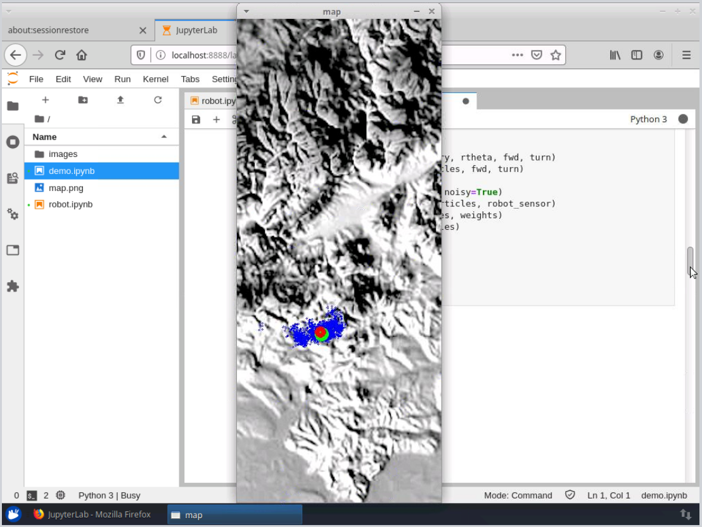
Task: Save page to Pocket
Action: pos(537,55)
